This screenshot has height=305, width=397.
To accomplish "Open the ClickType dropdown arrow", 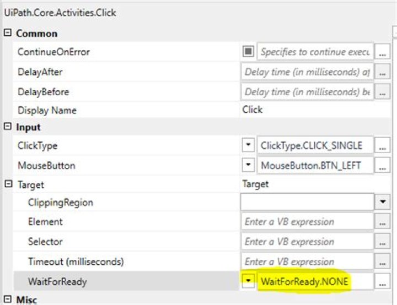I will point(248,145).
